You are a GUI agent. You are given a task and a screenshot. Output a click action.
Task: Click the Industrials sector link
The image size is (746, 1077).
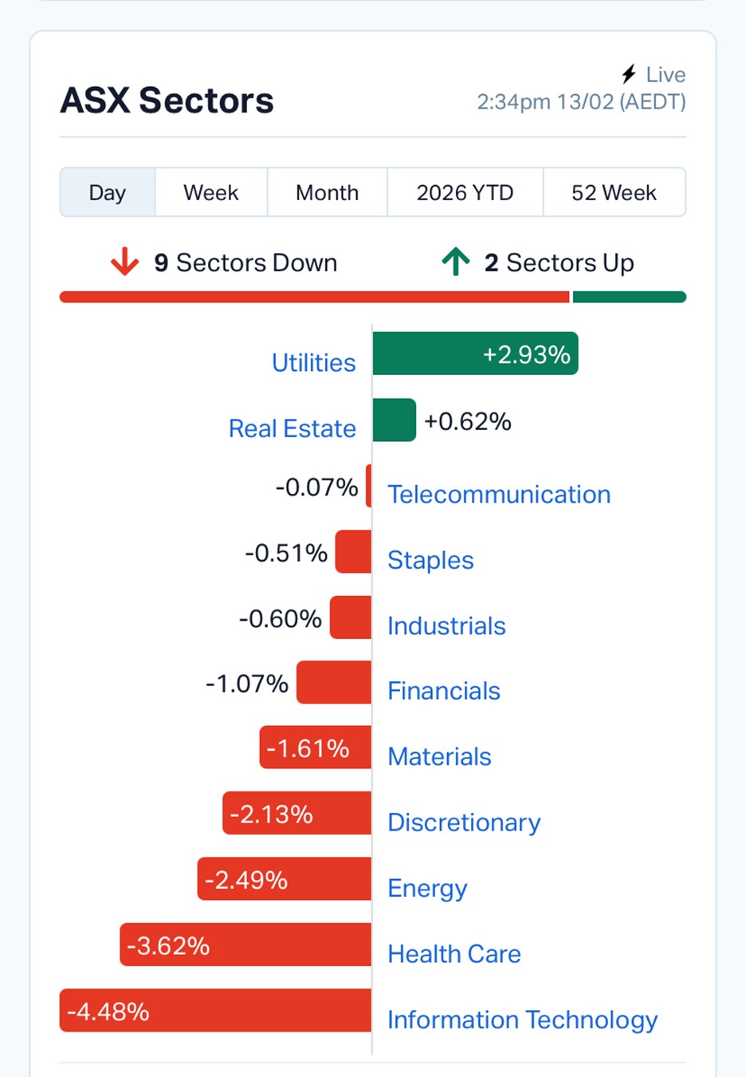pos(446,626)
